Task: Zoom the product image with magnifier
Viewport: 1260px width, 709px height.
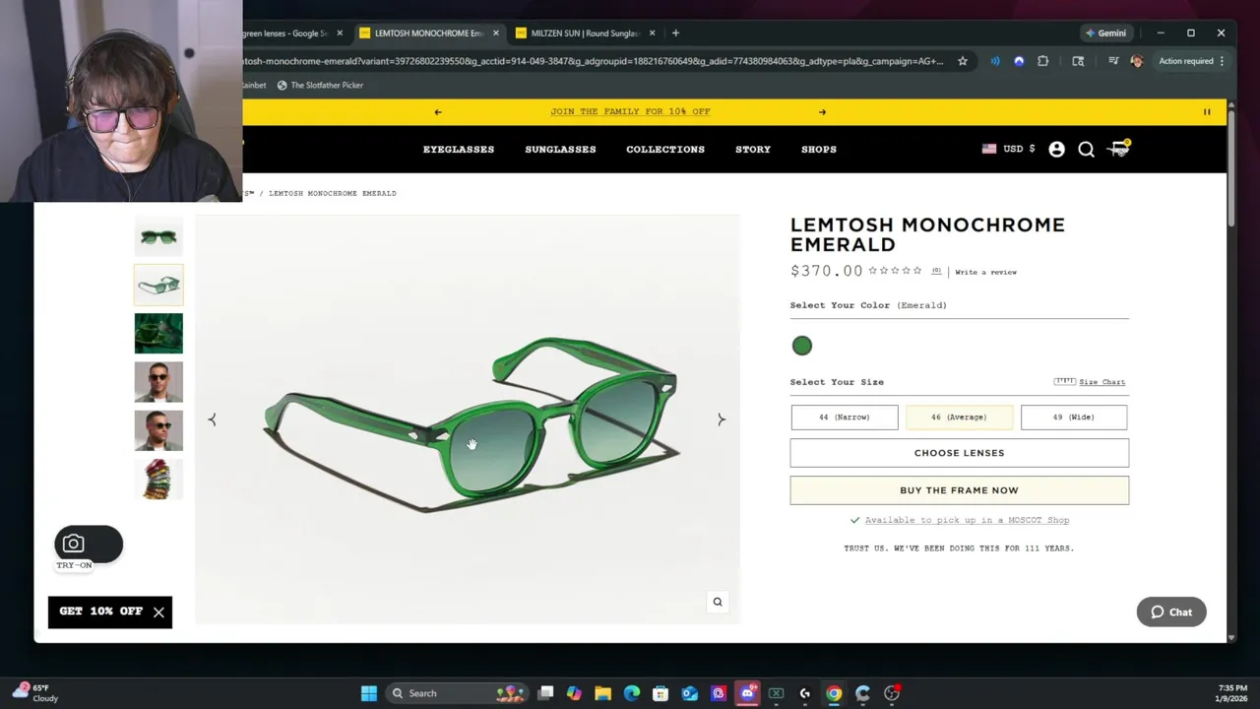Action: (x=718, y=602)
